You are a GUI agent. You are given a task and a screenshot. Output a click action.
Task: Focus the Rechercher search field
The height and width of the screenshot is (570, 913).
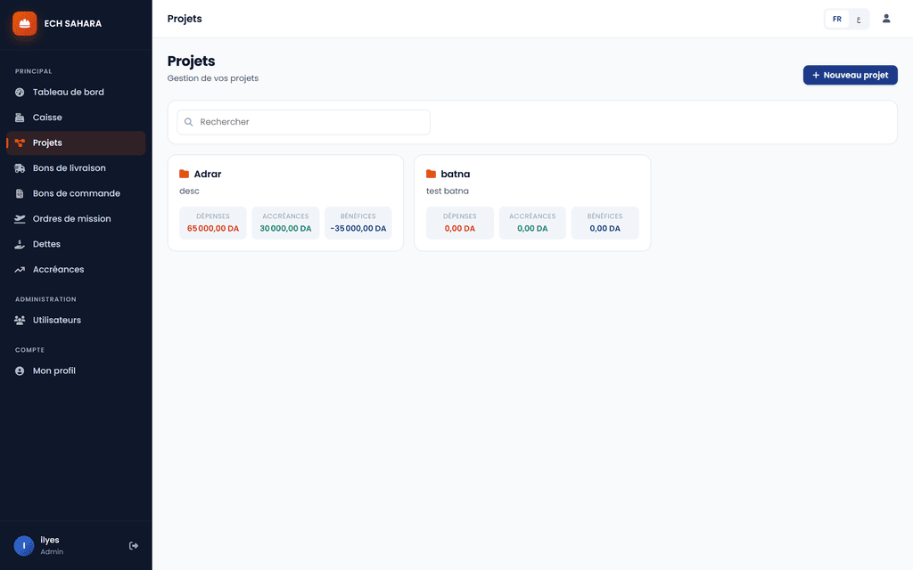[303, 122]
